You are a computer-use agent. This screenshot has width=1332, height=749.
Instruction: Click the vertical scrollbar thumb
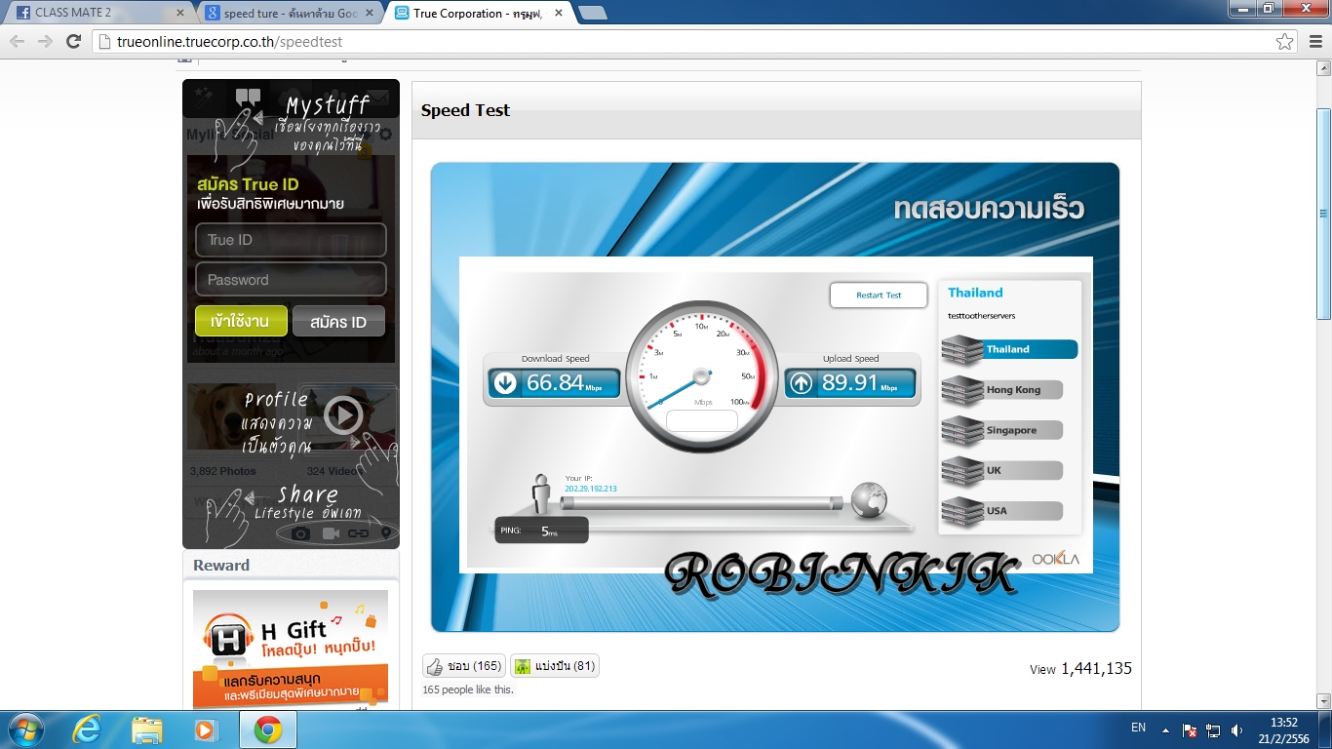(1323, 214)
